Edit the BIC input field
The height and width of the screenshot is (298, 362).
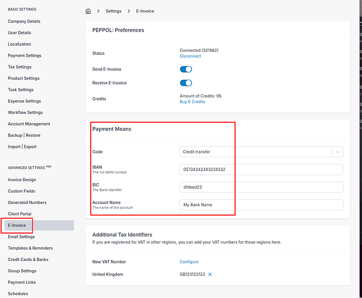click(261, 187)
